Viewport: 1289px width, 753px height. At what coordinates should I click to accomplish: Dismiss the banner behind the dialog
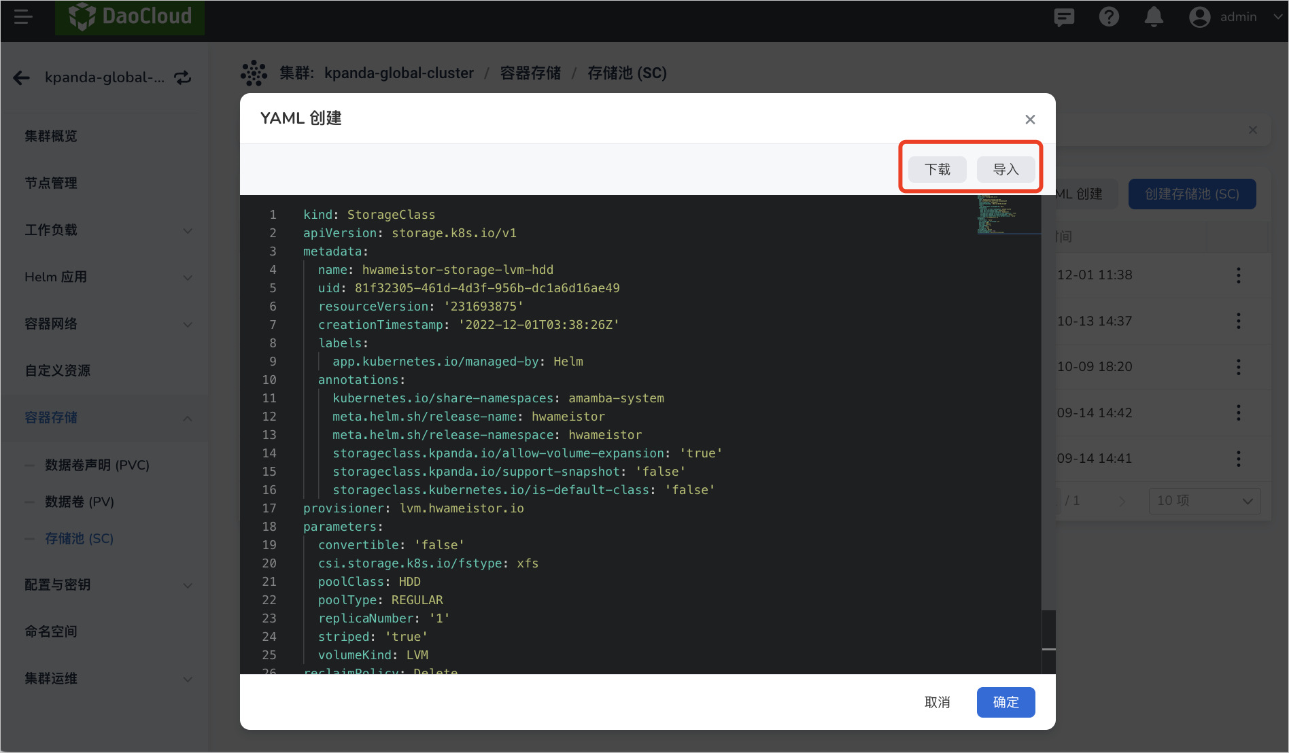coord(1253,130)
